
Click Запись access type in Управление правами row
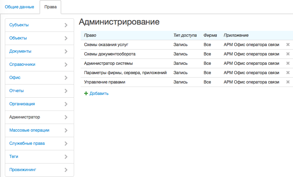[180, 82]
